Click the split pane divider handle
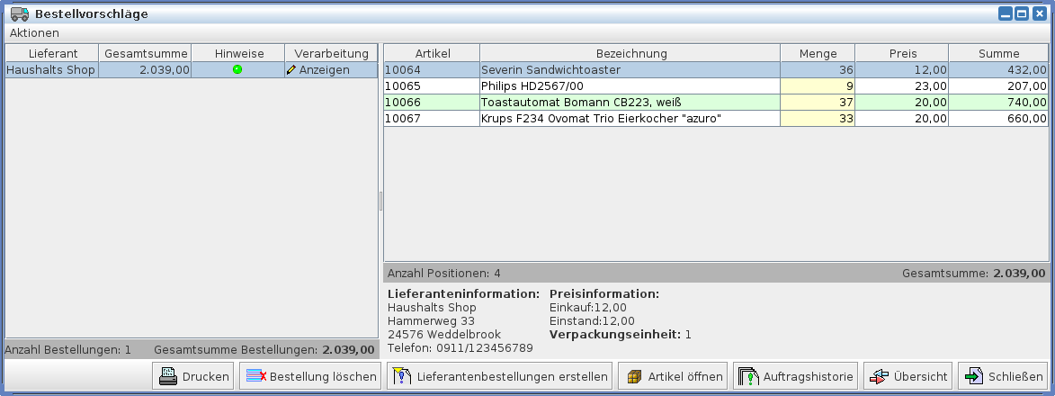1055x396 pixels. pos(380,200)
